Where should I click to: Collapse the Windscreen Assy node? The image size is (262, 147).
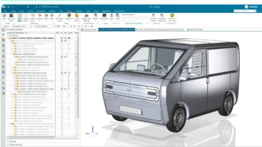(14, 57)
